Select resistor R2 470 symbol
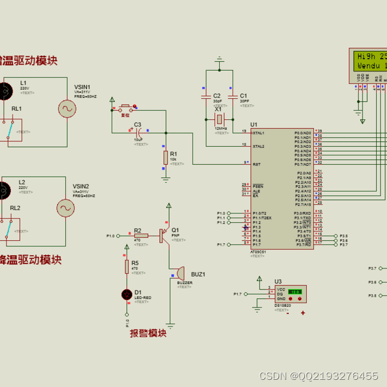This screenshot has height=387, width=387. (141, 235)
